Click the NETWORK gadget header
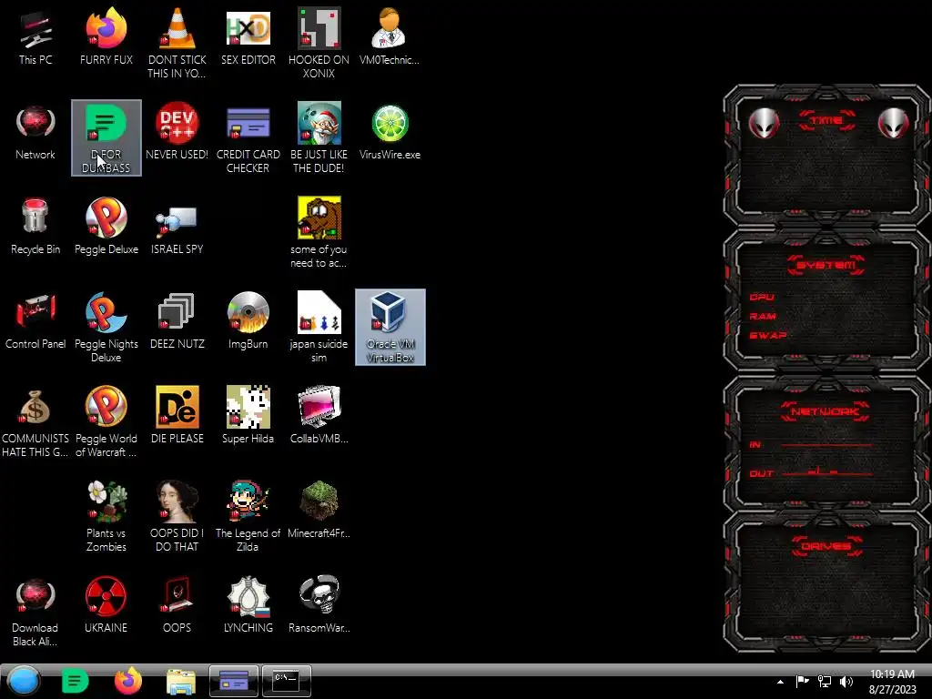This screenshot has height=699, width=932. tap(826, 411)
